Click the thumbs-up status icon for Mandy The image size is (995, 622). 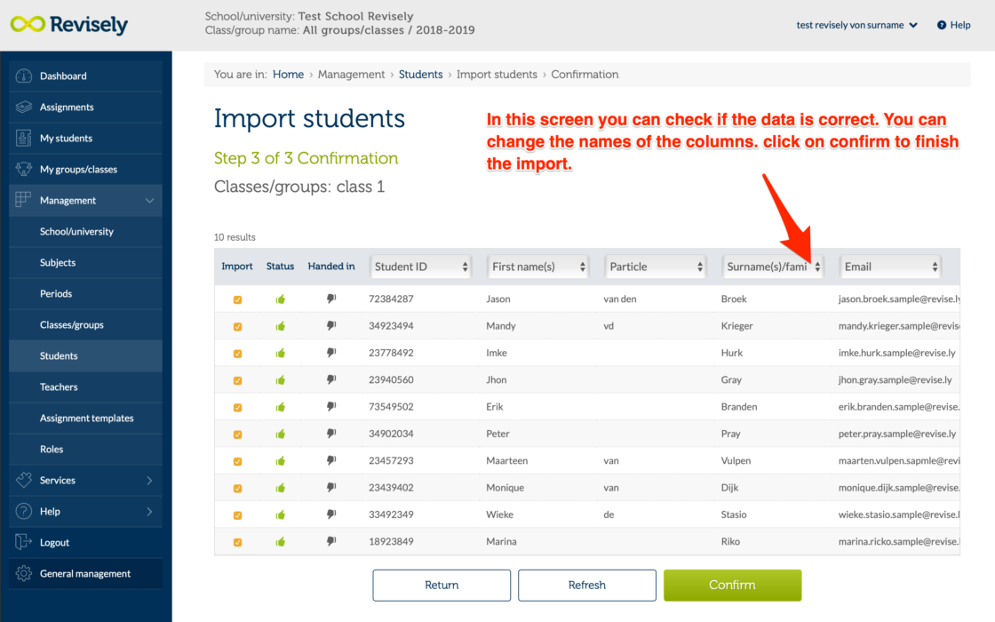(x=281, y=326)
